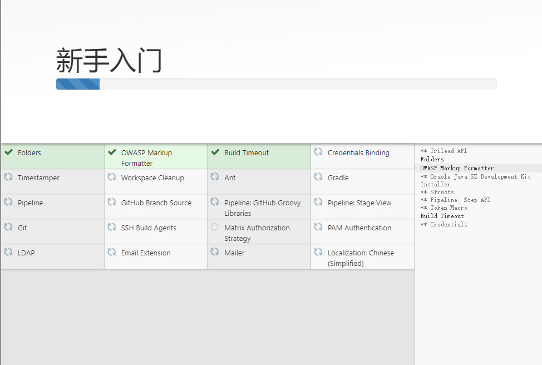Select the Pipeline: Stage View plugin name
Viewport: 542px width, 365px height.
pos(359,203)
